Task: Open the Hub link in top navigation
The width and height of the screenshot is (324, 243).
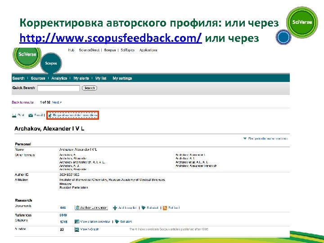Action: click(71, 50)
